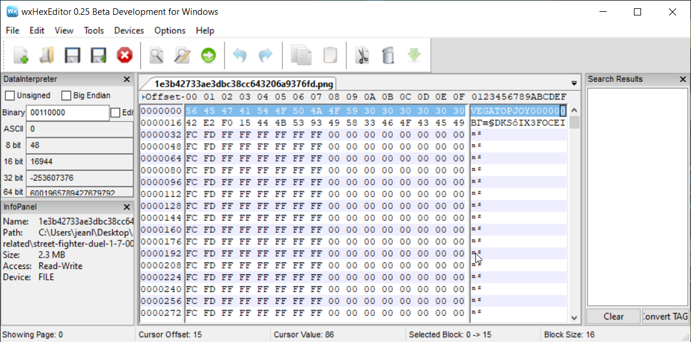
Task: Open the Find magnifier tool
Action: [156, 55]
